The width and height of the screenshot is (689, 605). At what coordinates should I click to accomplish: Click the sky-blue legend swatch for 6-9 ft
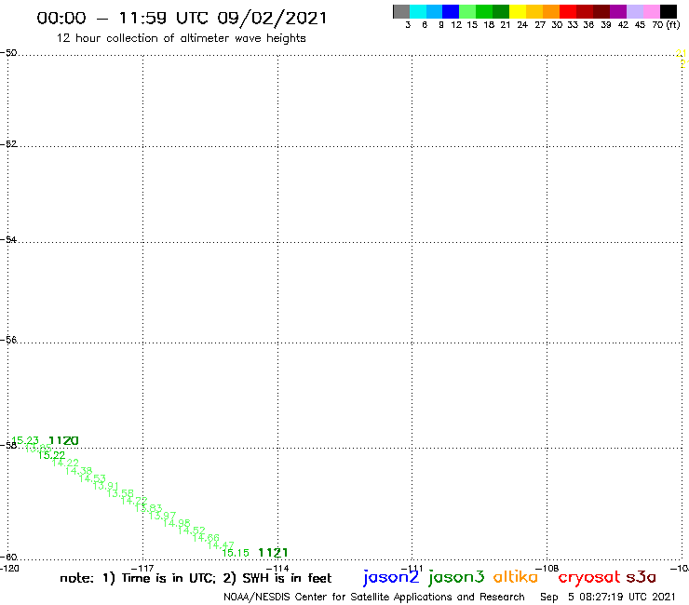pos(434,12)
